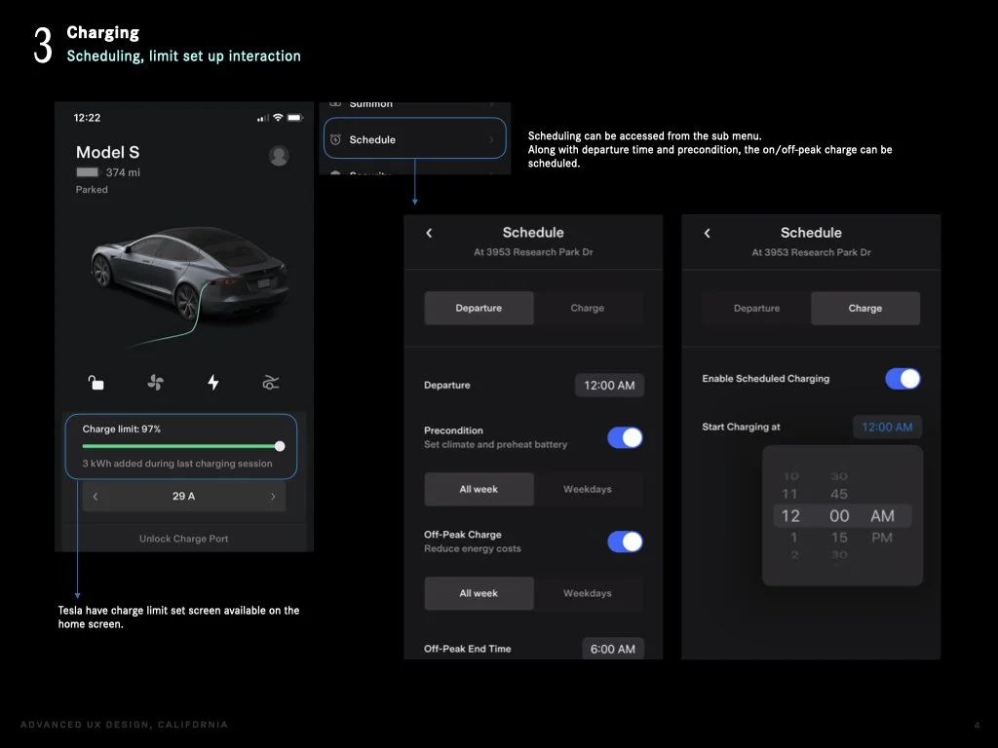This screenshot has height=748, width=998.
Task: Click the Model S title
Action: [107, 152]
